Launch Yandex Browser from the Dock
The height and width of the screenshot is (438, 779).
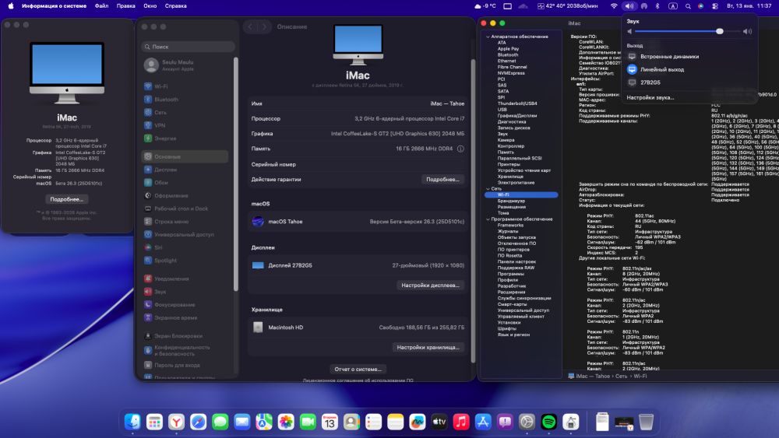point(176,422)
